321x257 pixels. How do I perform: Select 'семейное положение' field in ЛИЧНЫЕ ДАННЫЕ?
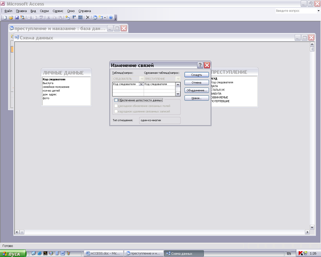point(56,87)
